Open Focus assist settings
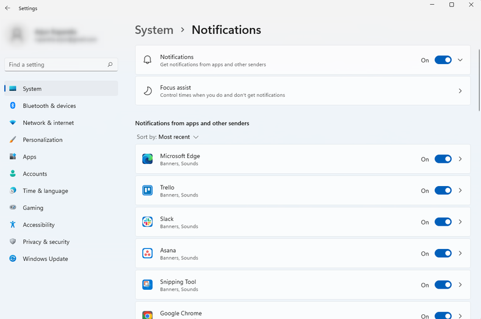The height and width of the screenshot is (319, 481). [x=303, y=91]
